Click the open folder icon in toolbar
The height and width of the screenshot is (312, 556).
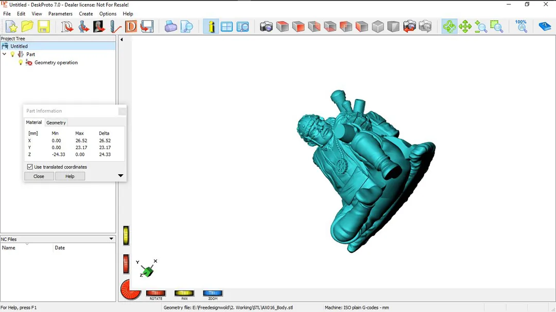point(27,27)
